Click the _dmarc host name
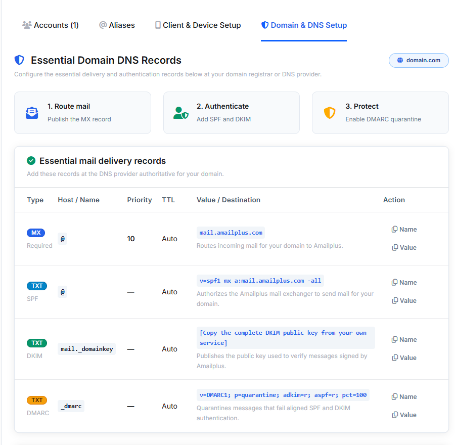 tap(71, 406)
